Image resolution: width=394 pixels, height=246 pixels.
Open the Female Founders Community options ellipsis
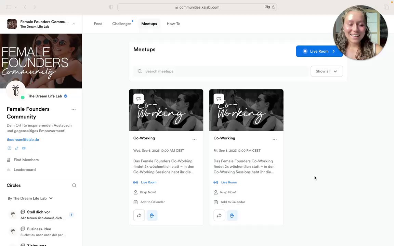(x=74, y=109)
